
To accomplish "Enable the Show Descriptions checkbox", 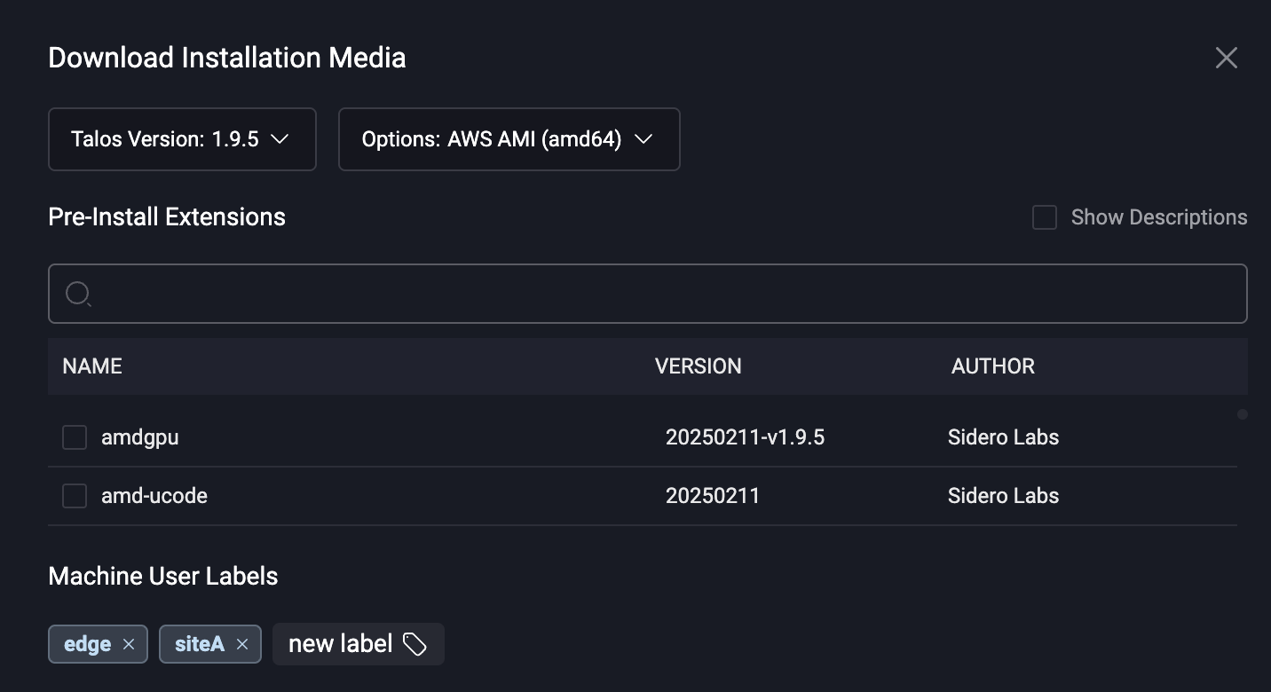I will (x=1045, y=217).
